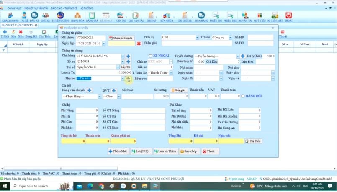This screenshot has height=192, width=337.
Task: Expand the Tuyến đường dropdown
Action: coord(238,56)
